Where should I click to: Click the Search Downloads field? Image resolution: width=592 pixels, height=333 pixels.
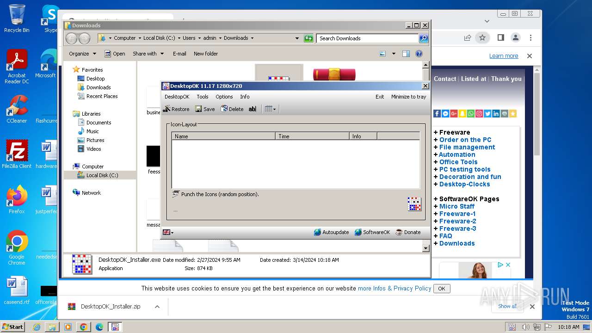(x=367, y=38)
